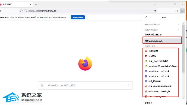This screenshot has width=187, height=105.
Task: Open a new tab with plus button
Action: coord(36,4)
